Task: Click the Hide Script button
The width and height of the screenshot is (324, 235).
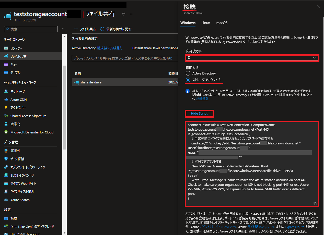Action: pyautogui.click(x=199, y=114)
